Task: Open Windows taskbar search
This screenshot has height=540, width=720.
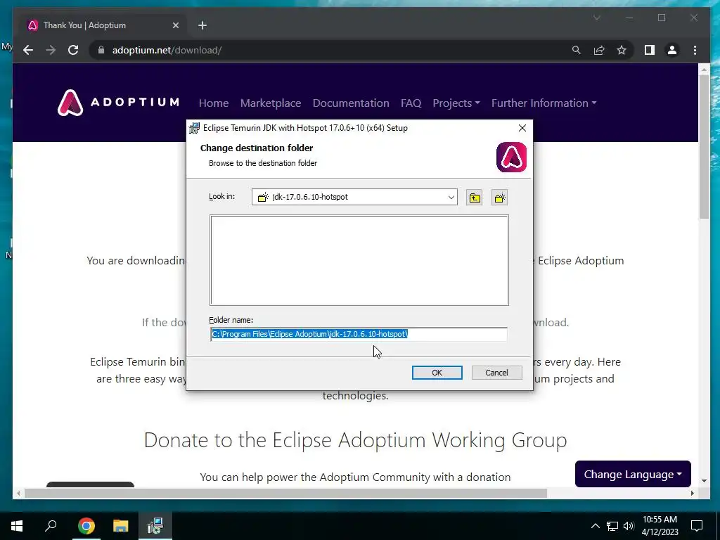Action: [51, 526]
